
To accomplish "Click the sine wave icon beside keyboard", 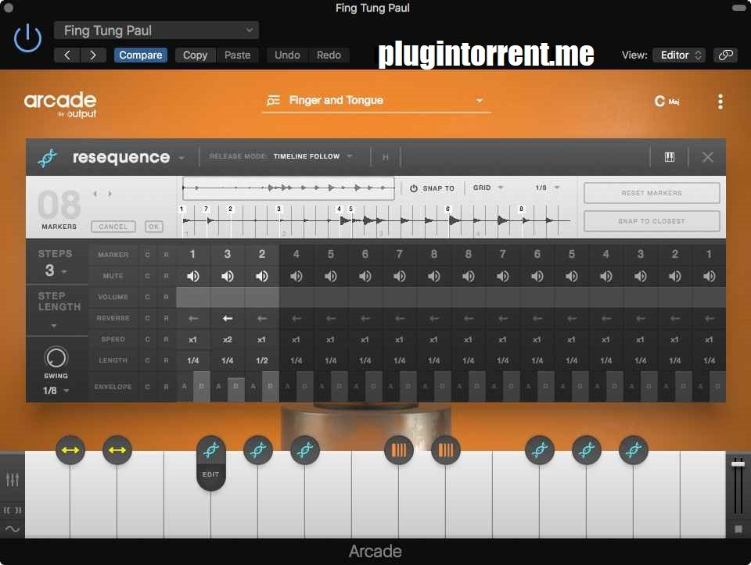I will click(x=13, y=529).
